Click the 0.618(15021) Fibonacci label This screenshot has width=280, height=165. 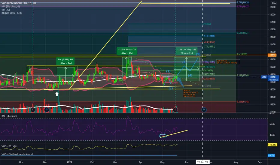243,33
